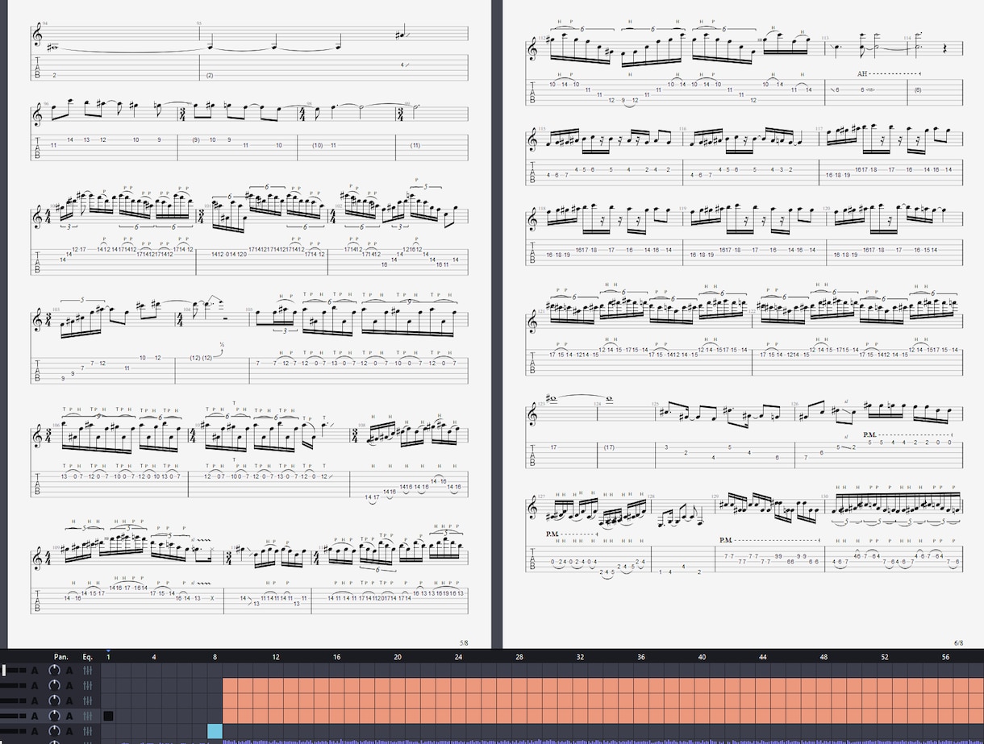
Task: Click the "5/8" page number label
Action: coord(464,642)
